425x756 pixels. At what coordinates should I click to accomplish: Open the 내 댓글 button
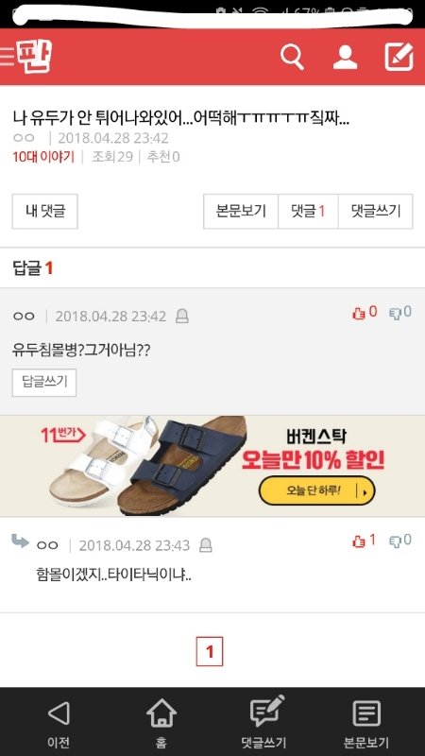(44, 211)
